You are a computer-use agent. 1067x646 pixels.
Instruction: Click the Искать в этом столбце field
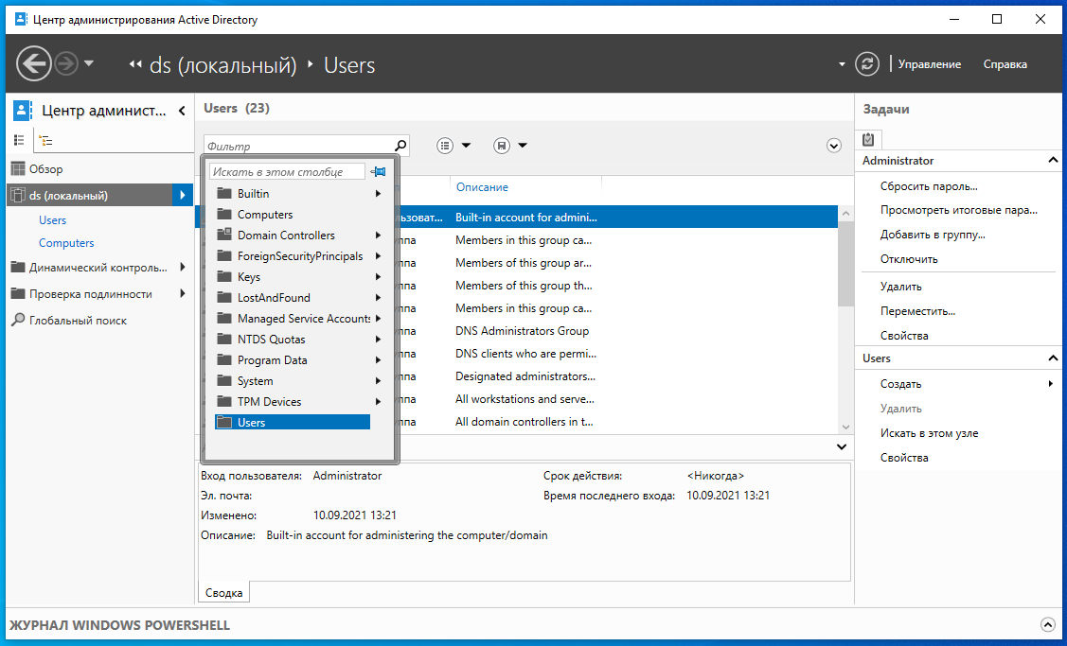pos(287,172)
